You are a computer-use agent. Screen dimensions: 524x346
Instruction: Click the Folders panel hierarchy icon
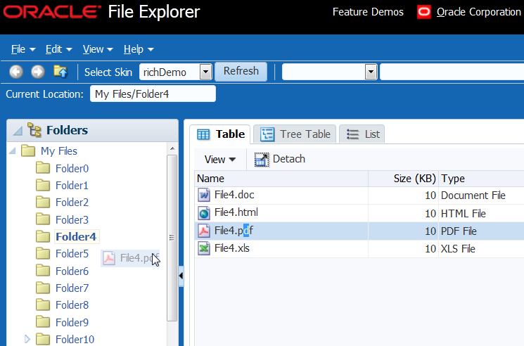click(34, 130)
